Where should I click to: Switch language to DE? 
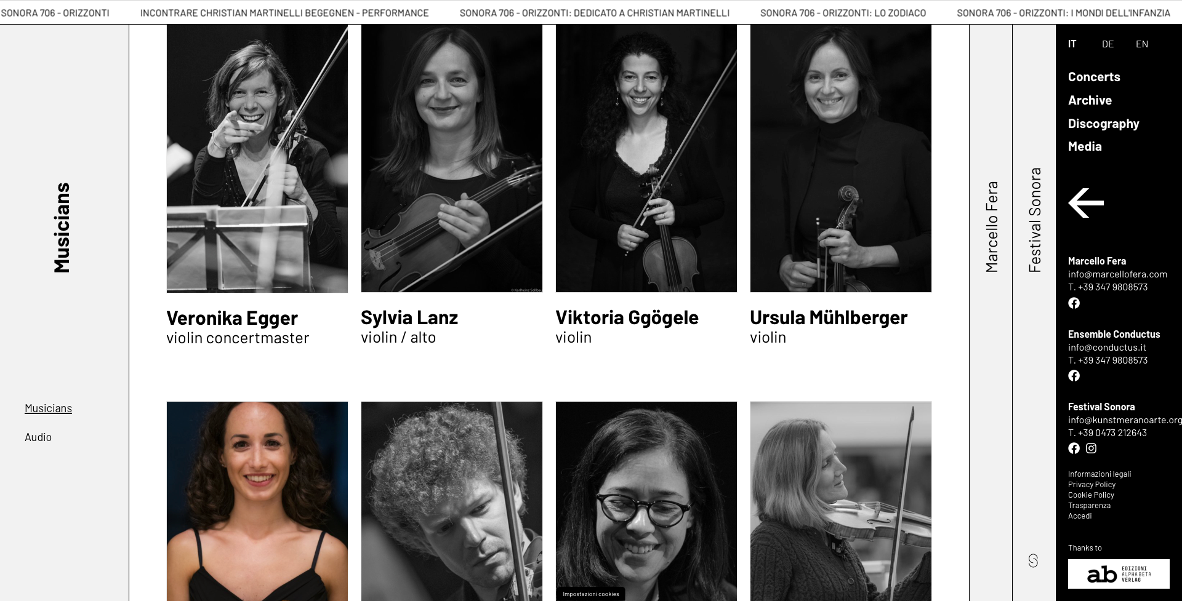pos(1108,44)
